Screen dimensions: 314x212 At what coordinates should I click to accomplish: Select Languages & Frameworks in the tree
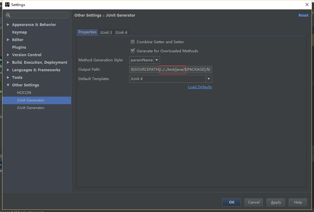click(x=36, y=70)
